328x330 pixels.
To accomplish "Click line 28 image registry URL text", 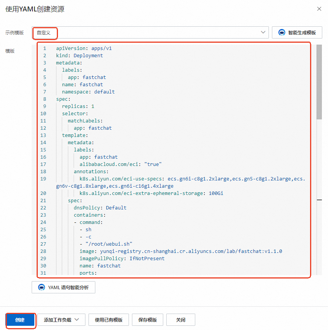I will (191, 251).
